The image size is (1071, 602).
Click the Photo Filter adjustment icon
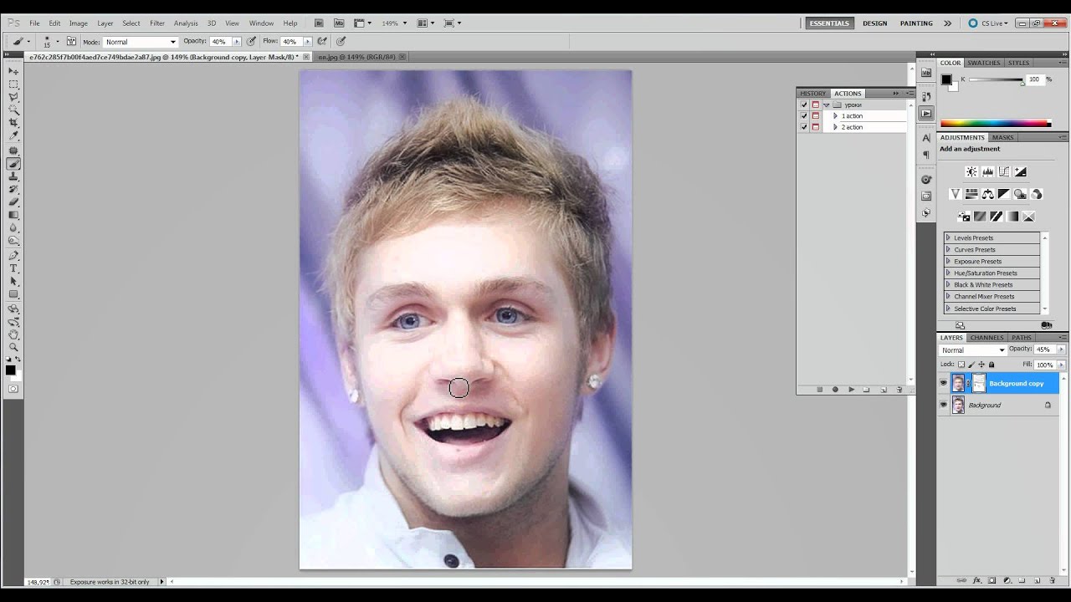click(1020, 194)
